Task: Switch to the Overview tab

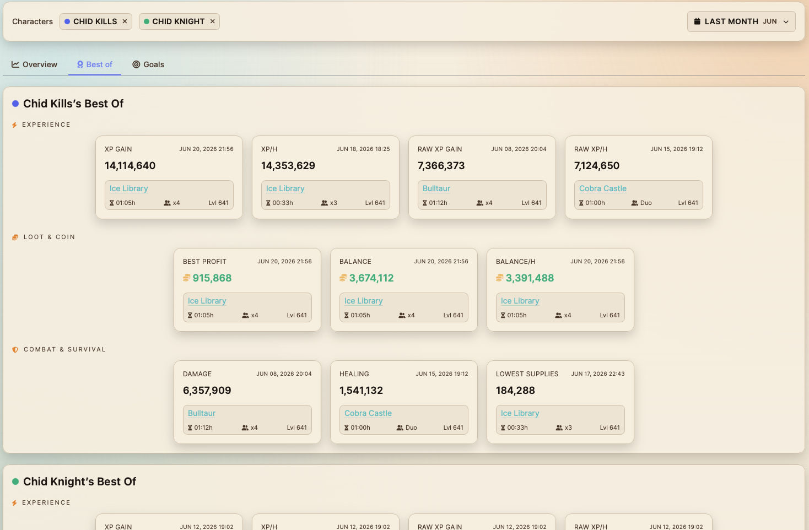Action: tap(34, 64)
